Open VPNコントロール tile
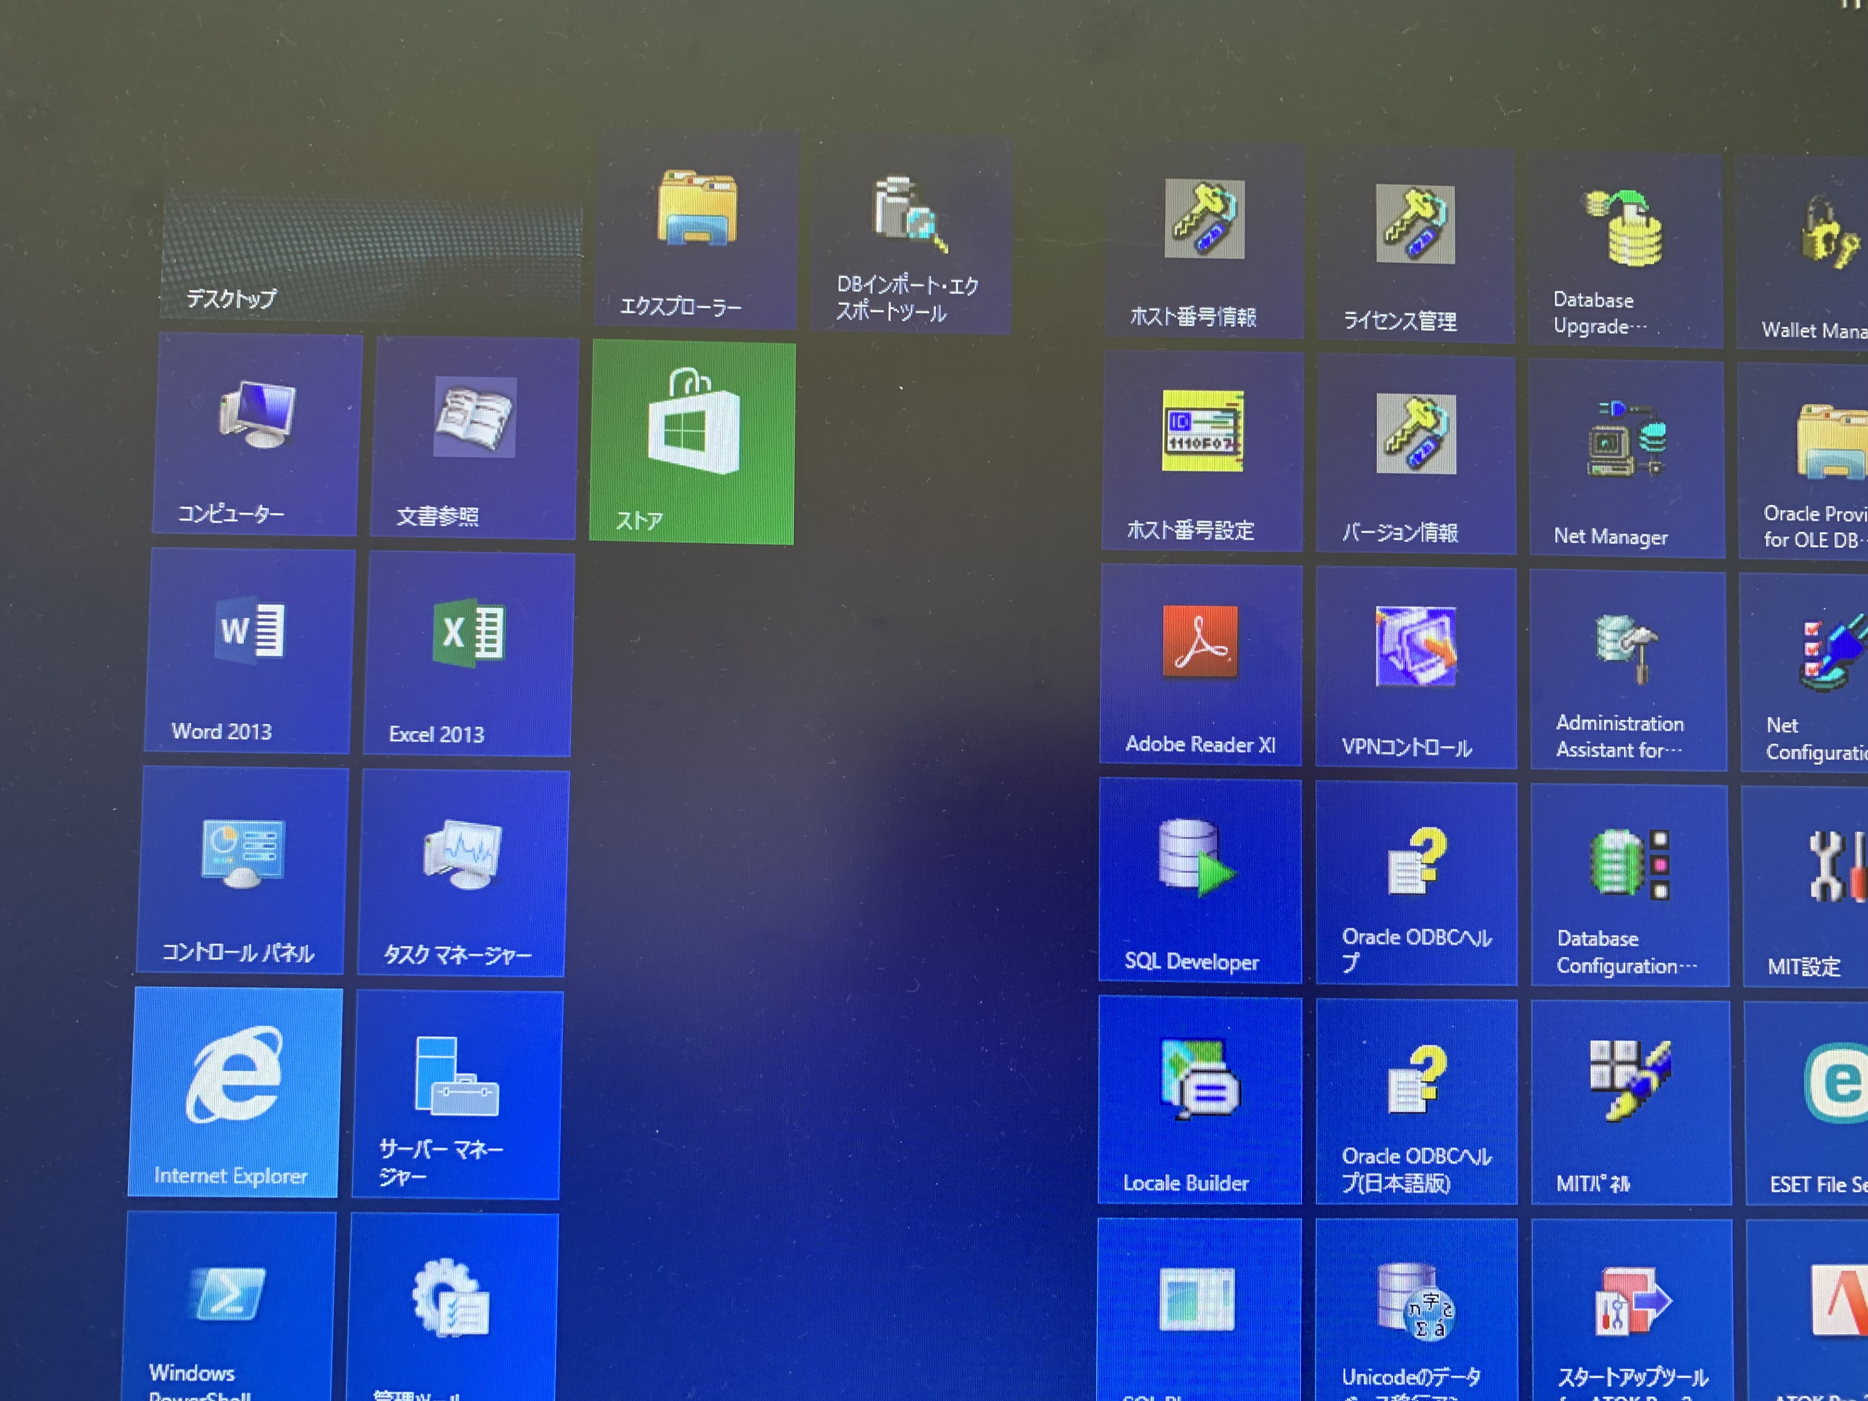 point(1415,668)
